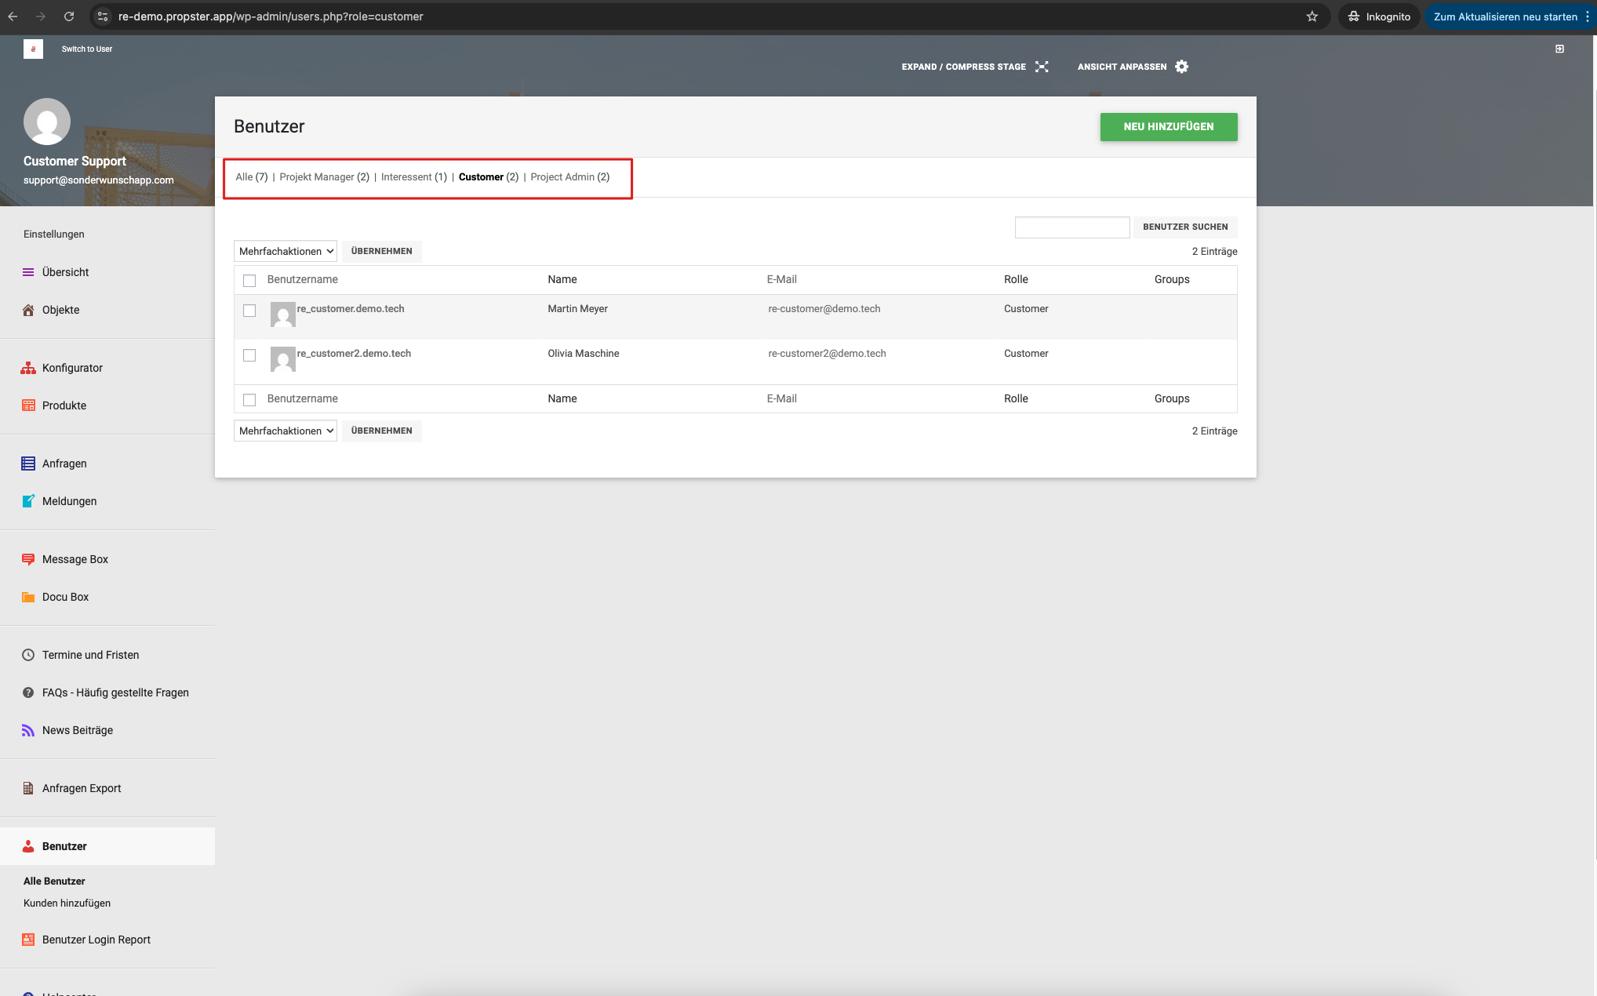1597x996 pixels.
Task: Open the bottom Mehrfachaktionen dropdown
Action: pos(286,431)
